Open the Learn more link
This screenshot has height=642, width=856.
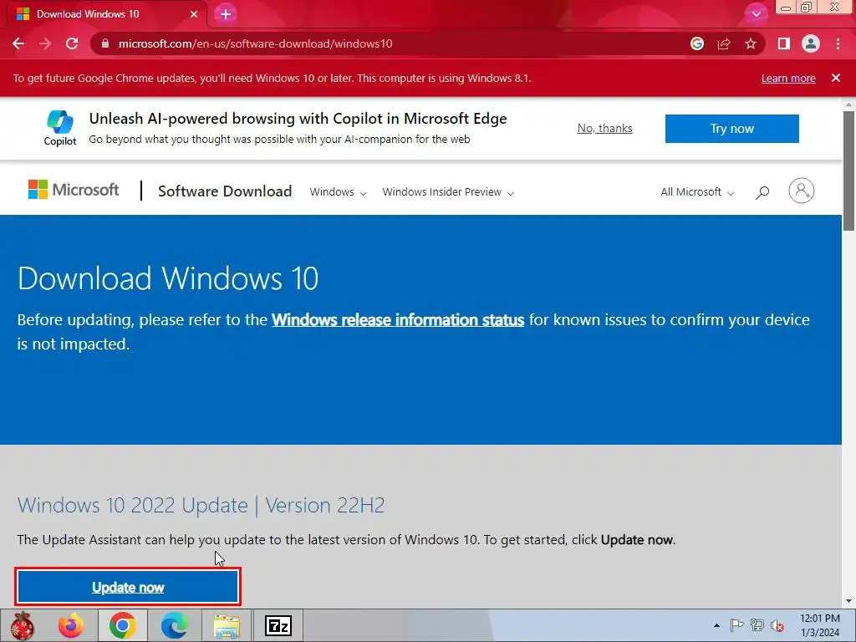[x=788, y=78]
